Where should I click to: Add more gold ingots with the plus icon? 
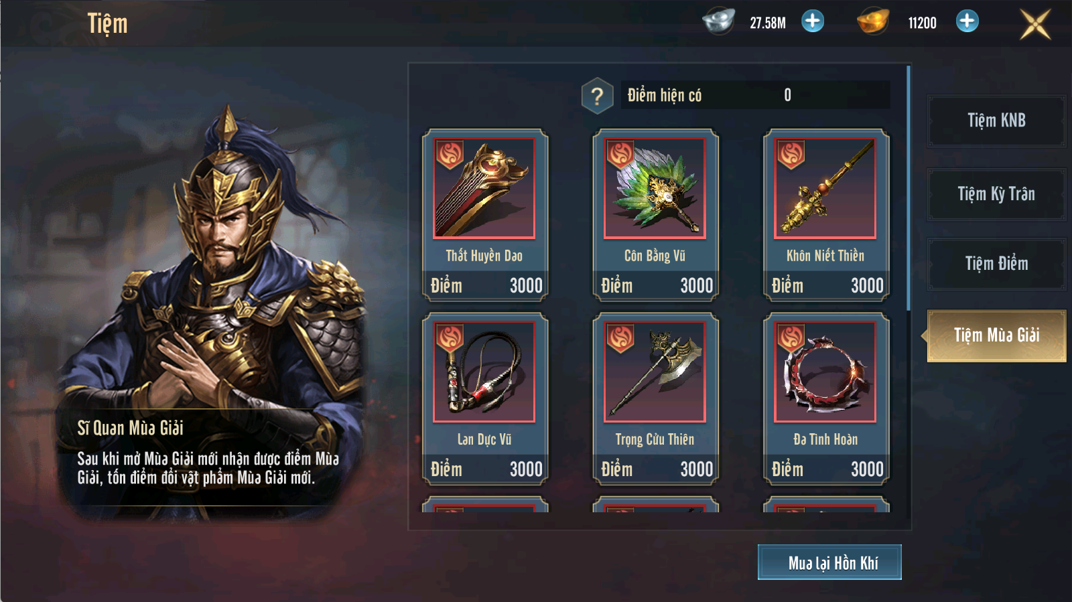click(967, 21)
